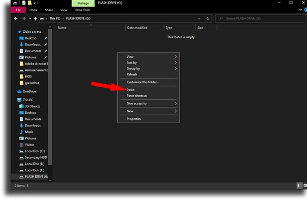Click the Back navigation arrow
Screen dimensions: 307x199
(x=16, y=19)
